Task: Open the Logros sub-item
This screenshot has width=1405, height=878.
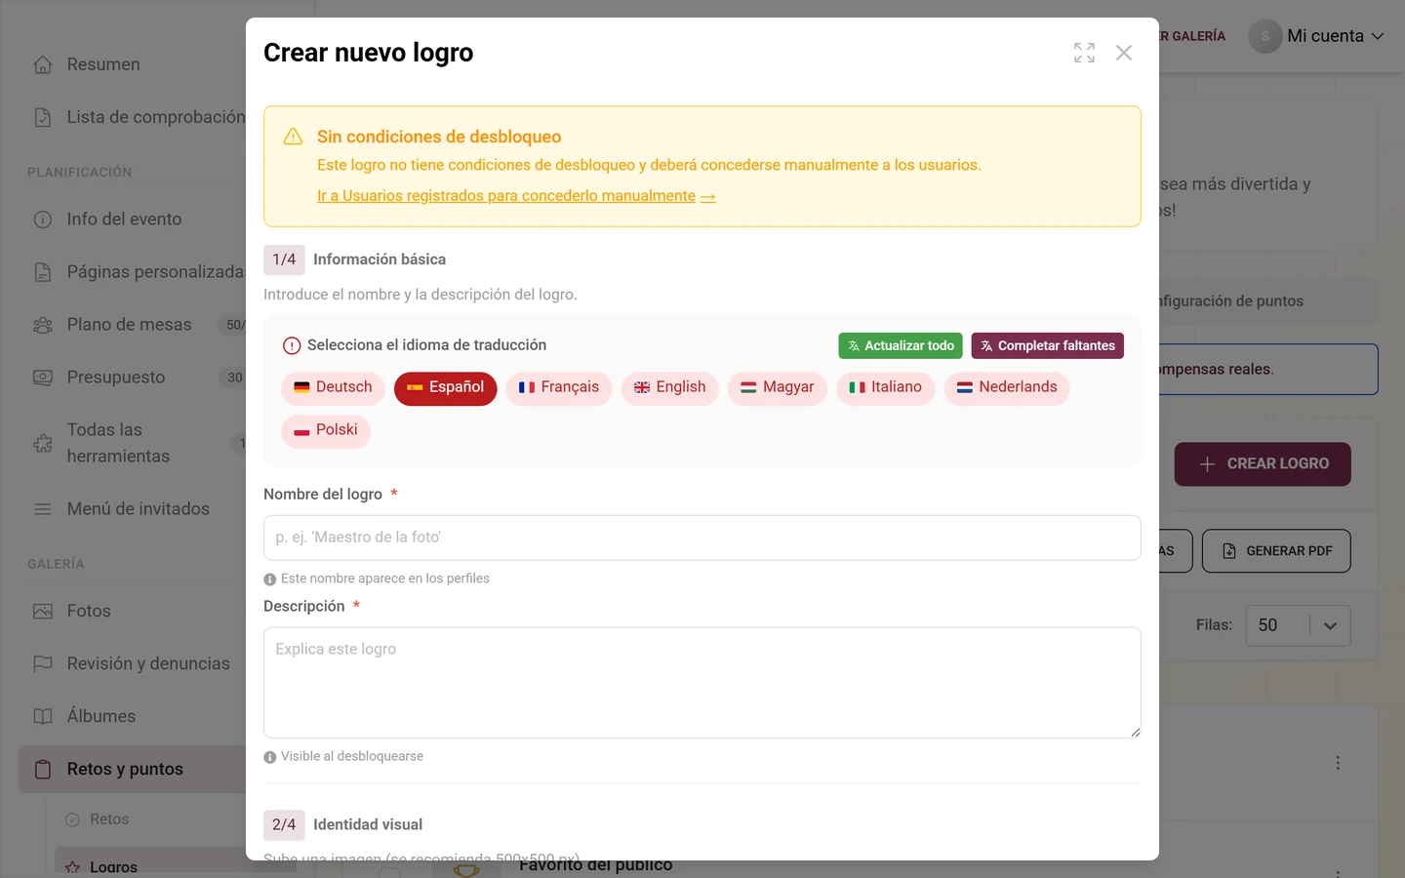Action: click(x=113, y=867)
